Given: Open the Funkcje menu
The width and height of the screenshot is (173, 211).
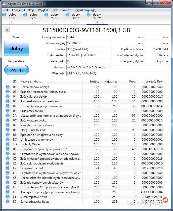Looking at the screenshot, I should [29, 10].
